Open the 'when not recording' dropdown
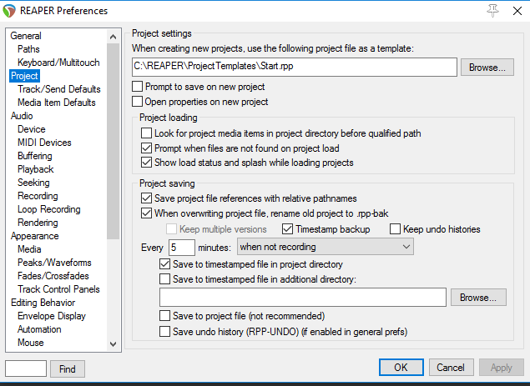The image size is (530, 386). [326, 247]
